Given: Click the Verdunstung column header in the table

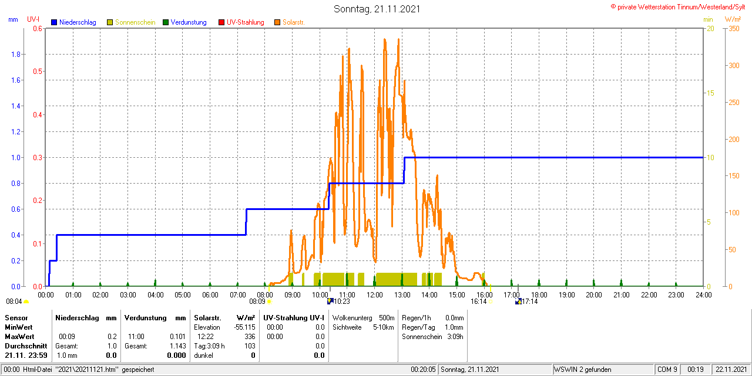Looking at the screenshot, I should [x=145, y=317].
